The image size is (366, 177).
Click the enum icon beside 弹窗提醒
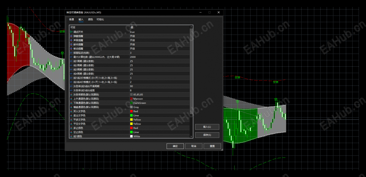pyautogui.click(x=71, y=36)
